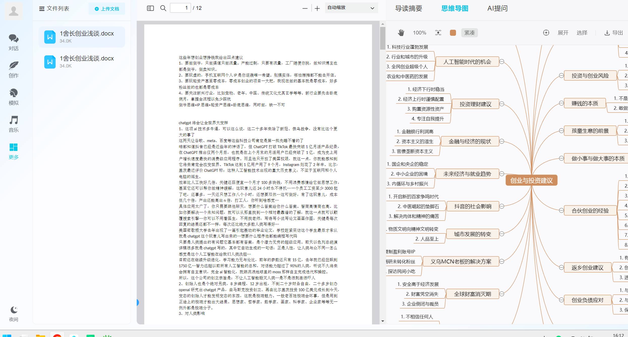Click 选择 select button
628x337 pixels.
[582, 33]
